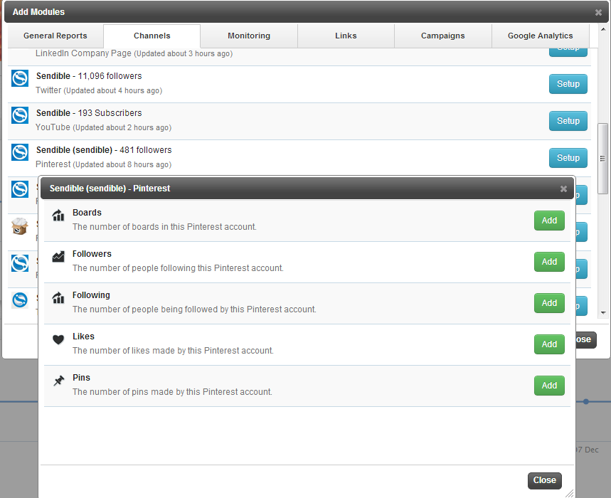Click Close in the Pinterest popup

pos(545,480)
